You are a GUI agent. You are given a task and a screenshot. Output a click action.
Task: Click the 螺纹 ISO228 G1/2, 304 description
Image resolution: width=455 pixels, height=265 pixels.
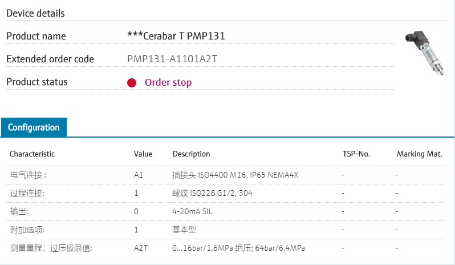tap(212, 193)
